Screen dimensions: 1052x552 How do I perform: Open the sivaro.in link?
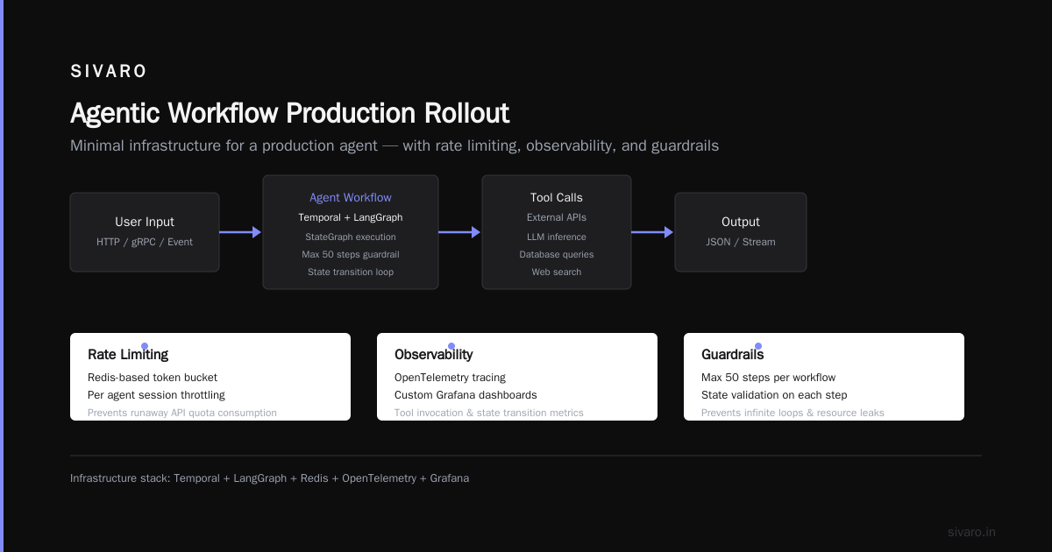[971, 532]
